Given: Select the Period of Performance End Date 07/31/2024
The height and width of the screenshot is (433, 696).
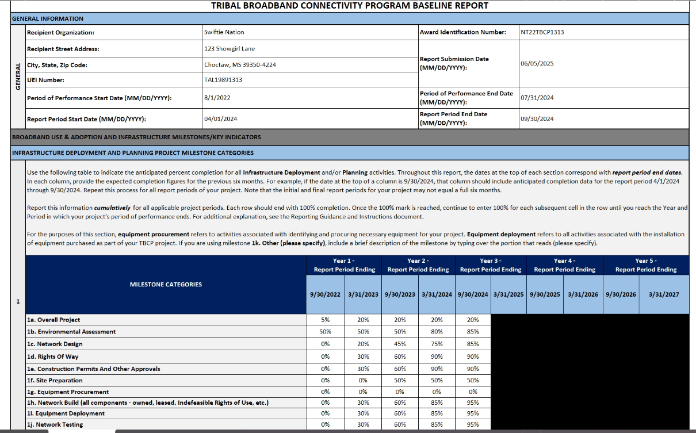Looking at the screenshot, I should coord(603,97).
